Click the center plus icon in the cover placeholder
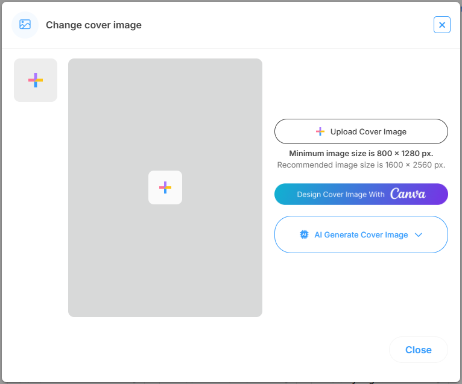 click(165, 187)
